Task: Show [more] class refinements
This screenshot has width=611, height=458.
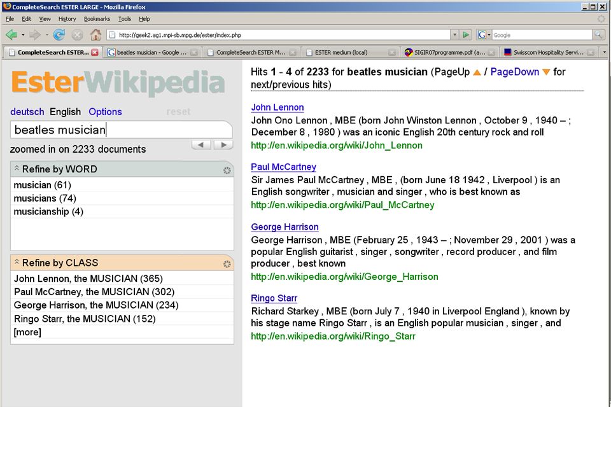Action: [x=27, y=332]
